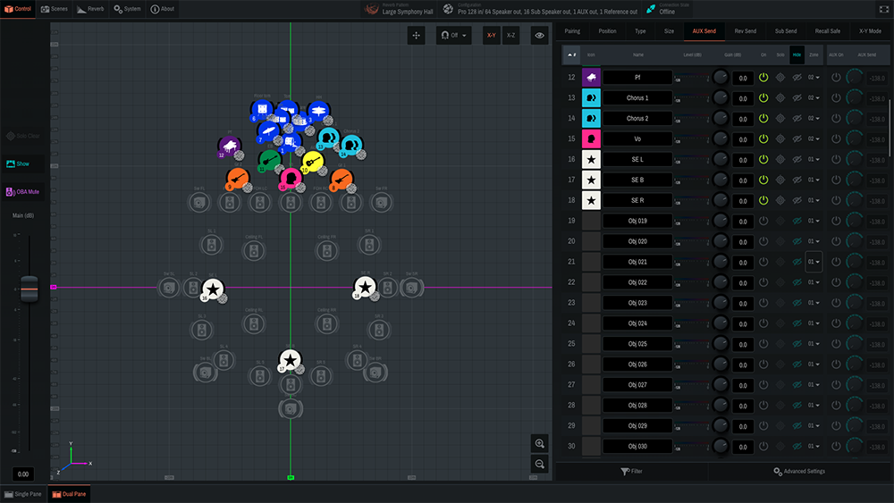Open Advanced Settings

799,471
